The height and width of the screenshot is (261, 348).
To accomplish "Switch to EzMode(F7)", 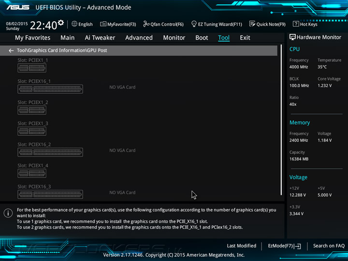I will coord(285,246).
